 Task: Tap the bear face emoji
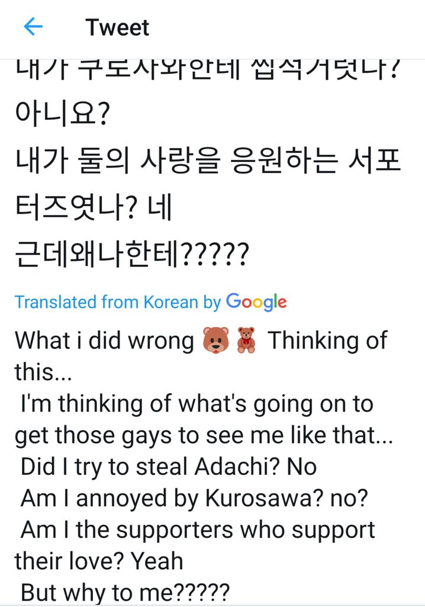216,340
